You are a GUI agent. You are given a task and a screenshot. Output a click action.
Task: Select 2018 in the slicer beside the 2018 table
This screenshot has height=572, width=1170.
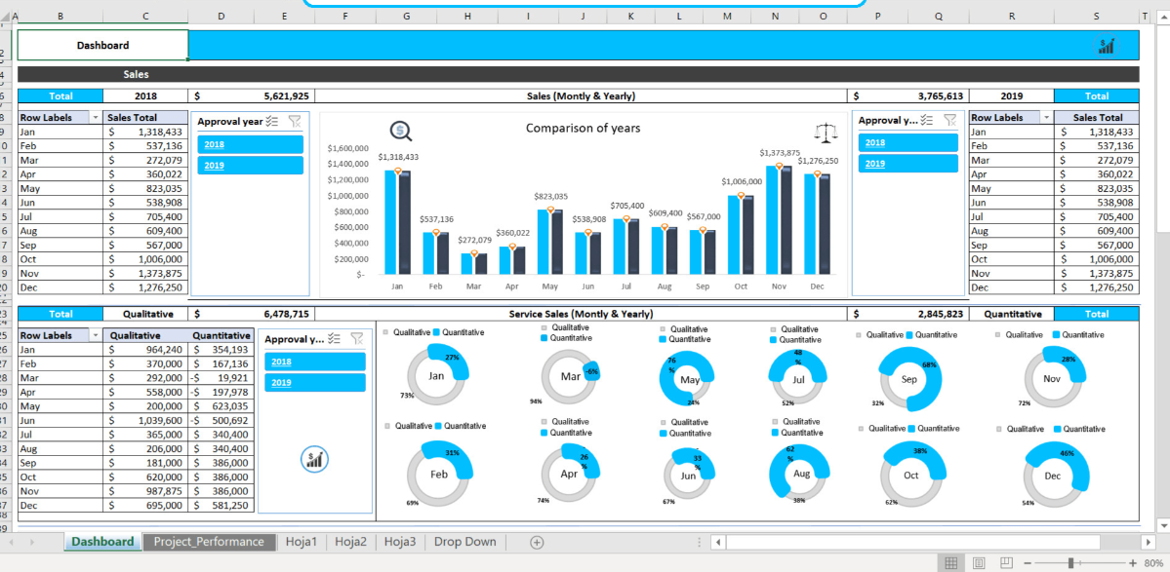point(250,144)
